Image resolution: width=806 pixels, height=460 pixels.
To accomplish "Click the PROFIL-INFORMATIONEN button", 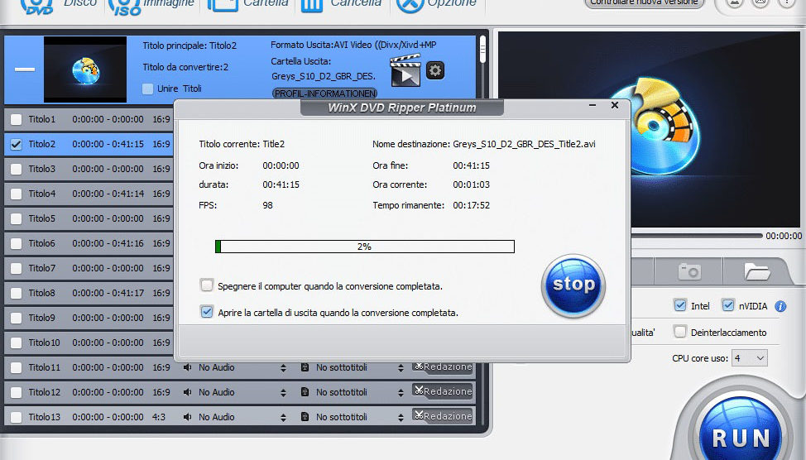I will (x=324, y=93).
